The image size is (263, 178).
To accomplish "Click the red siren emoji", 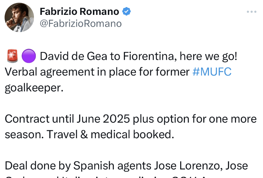I will tap(12, 56).
